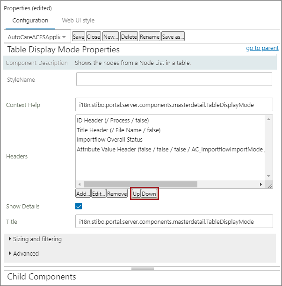282x286 pixels.
Task: Move selected header Up
Action: [136, 193]
